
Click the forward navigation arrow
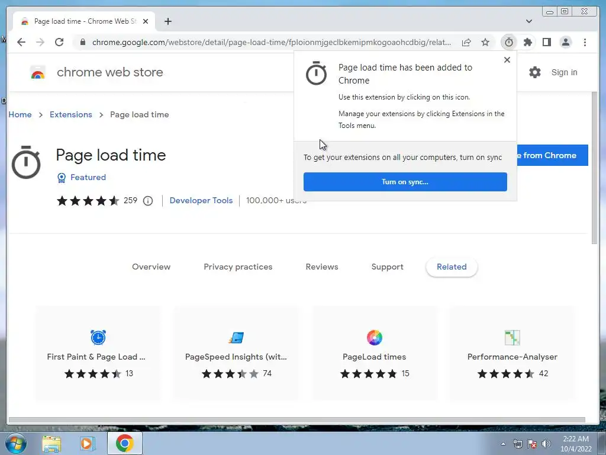[x=40, y=42]
